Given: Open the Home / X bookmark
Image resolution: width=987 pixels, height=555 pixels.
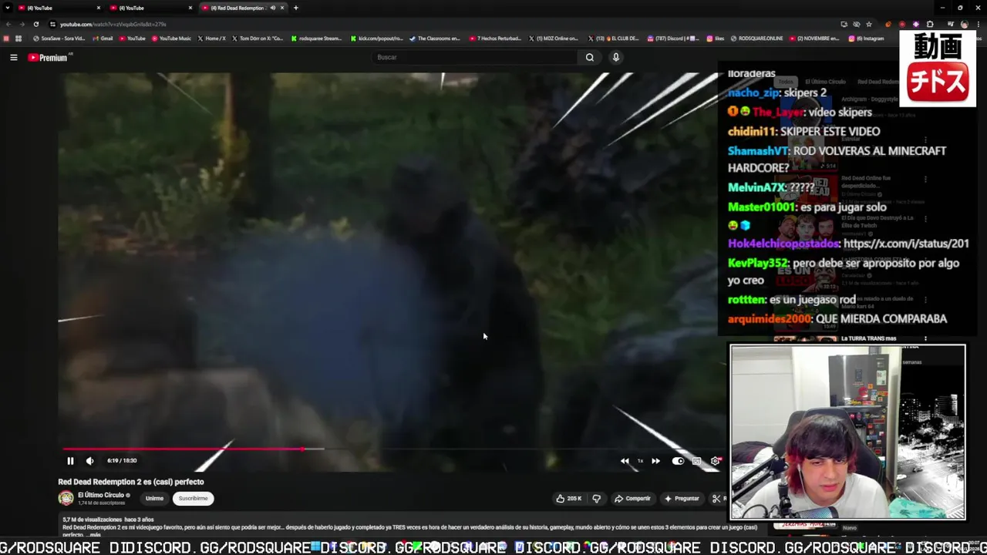Looking at the screenshot, I should coord(212,39).
